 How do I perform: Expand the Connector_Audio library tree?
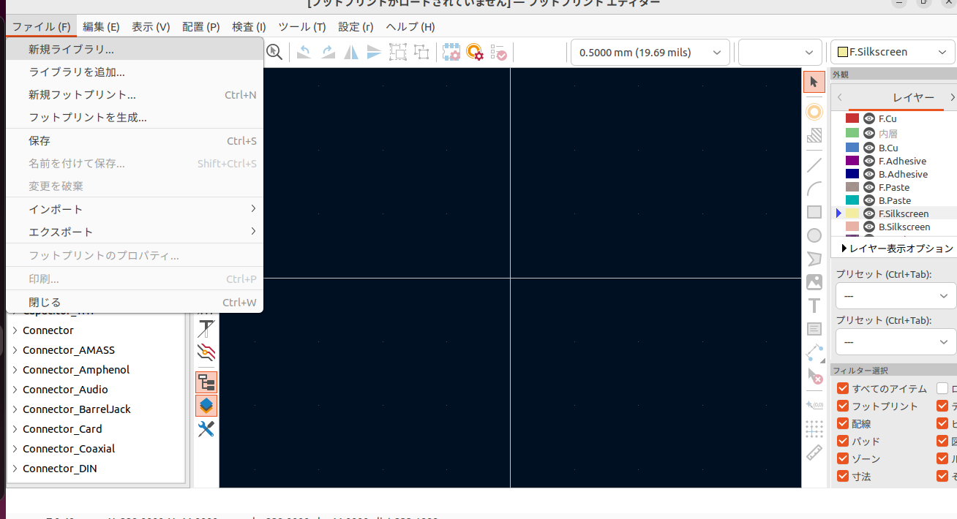15,390
